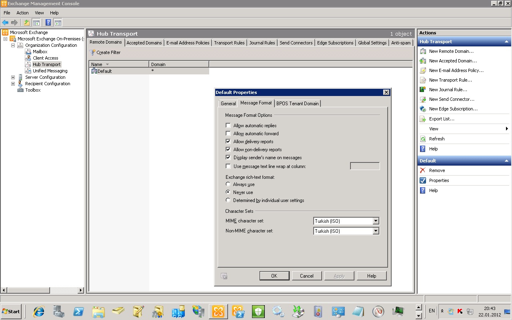Click Create Filter link
Image resolution: width=512 pixels, height=320 pixels.
[108, 52]
